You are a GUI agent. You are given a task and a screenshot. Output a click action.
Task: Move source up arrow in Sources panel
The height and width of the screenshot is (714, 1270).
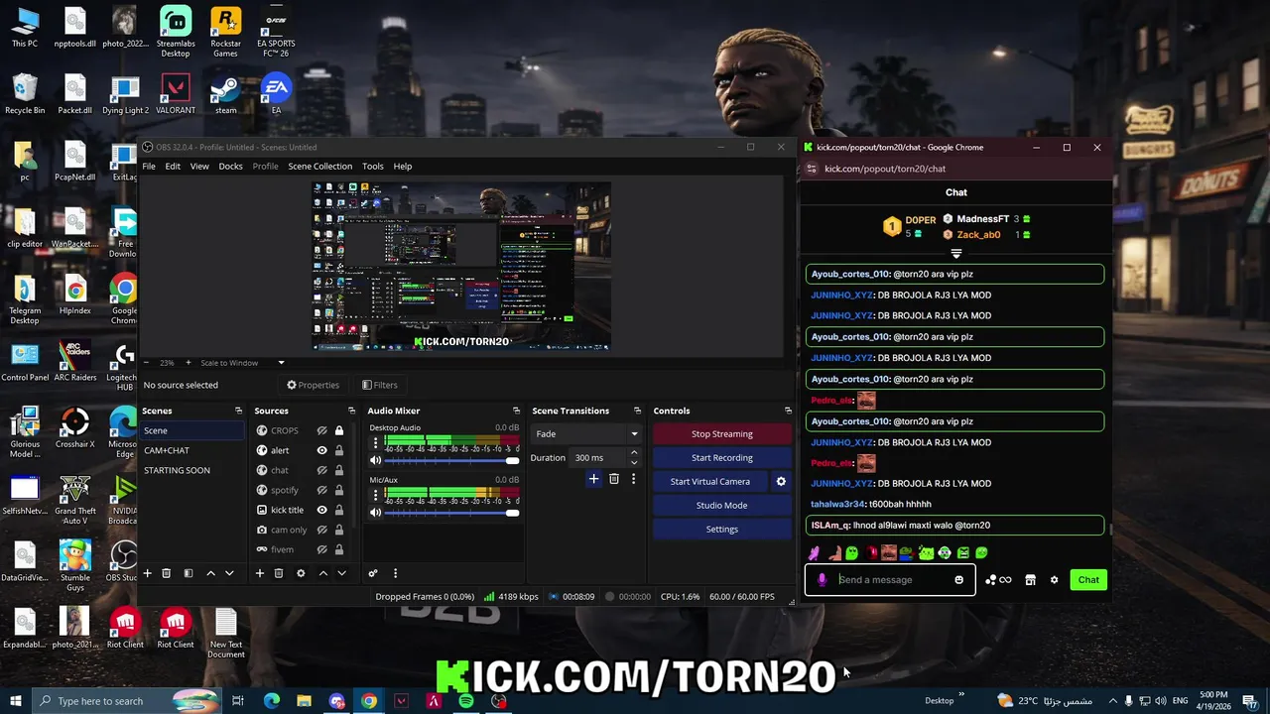[322, 573]
